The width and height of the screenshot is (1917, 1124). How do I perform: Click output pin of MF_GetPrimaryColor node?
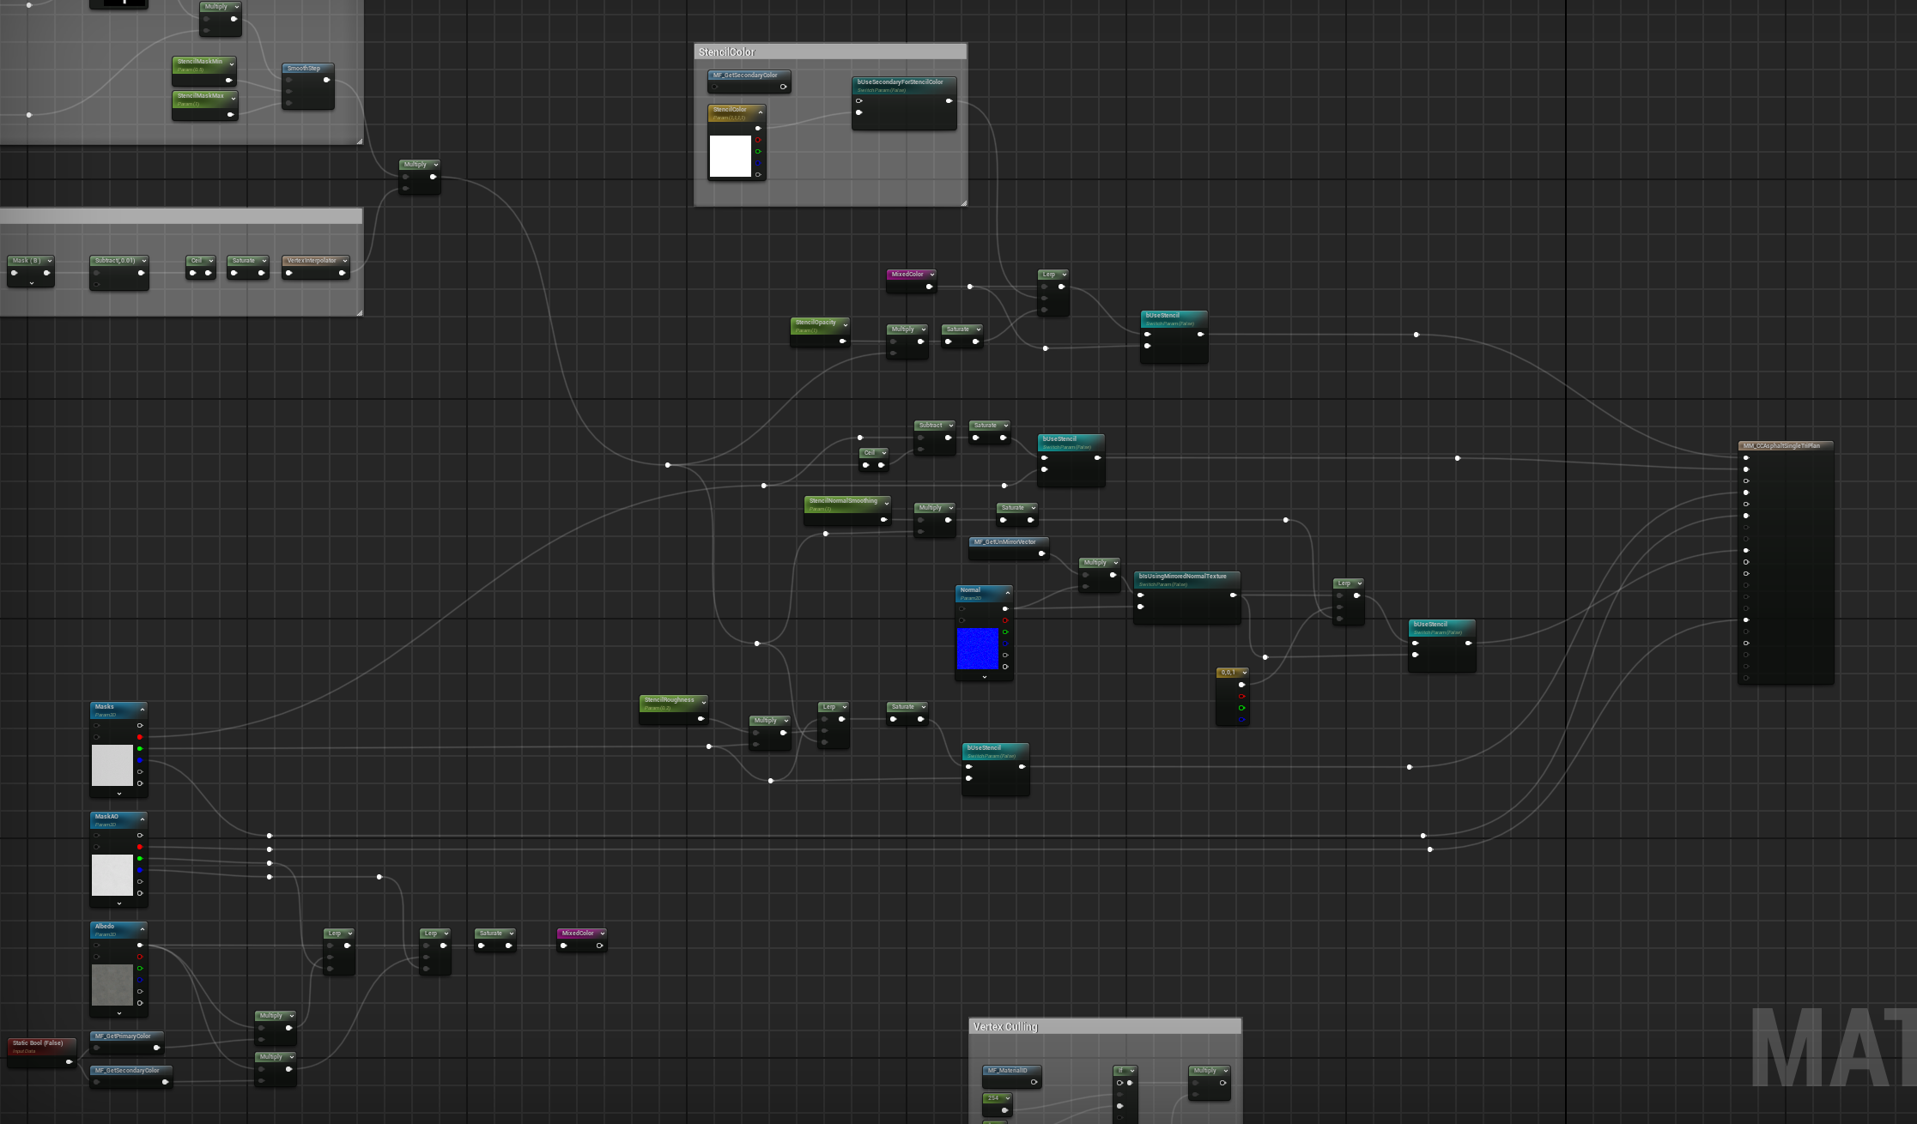point(156,1048)
